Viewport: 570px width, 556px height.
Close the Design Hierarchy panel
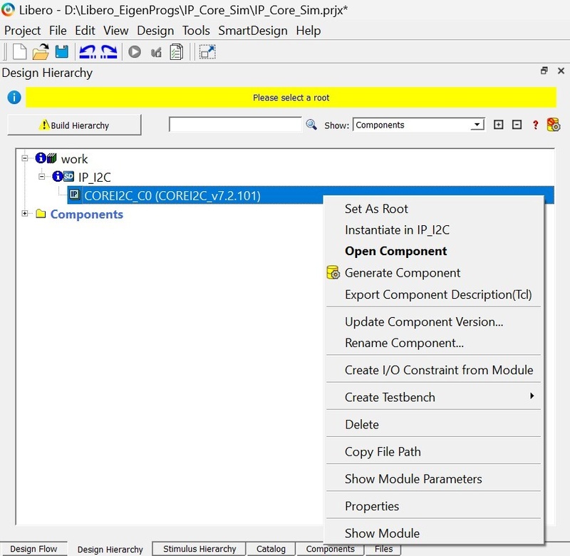pyautogui.click(x=561, y=71)
